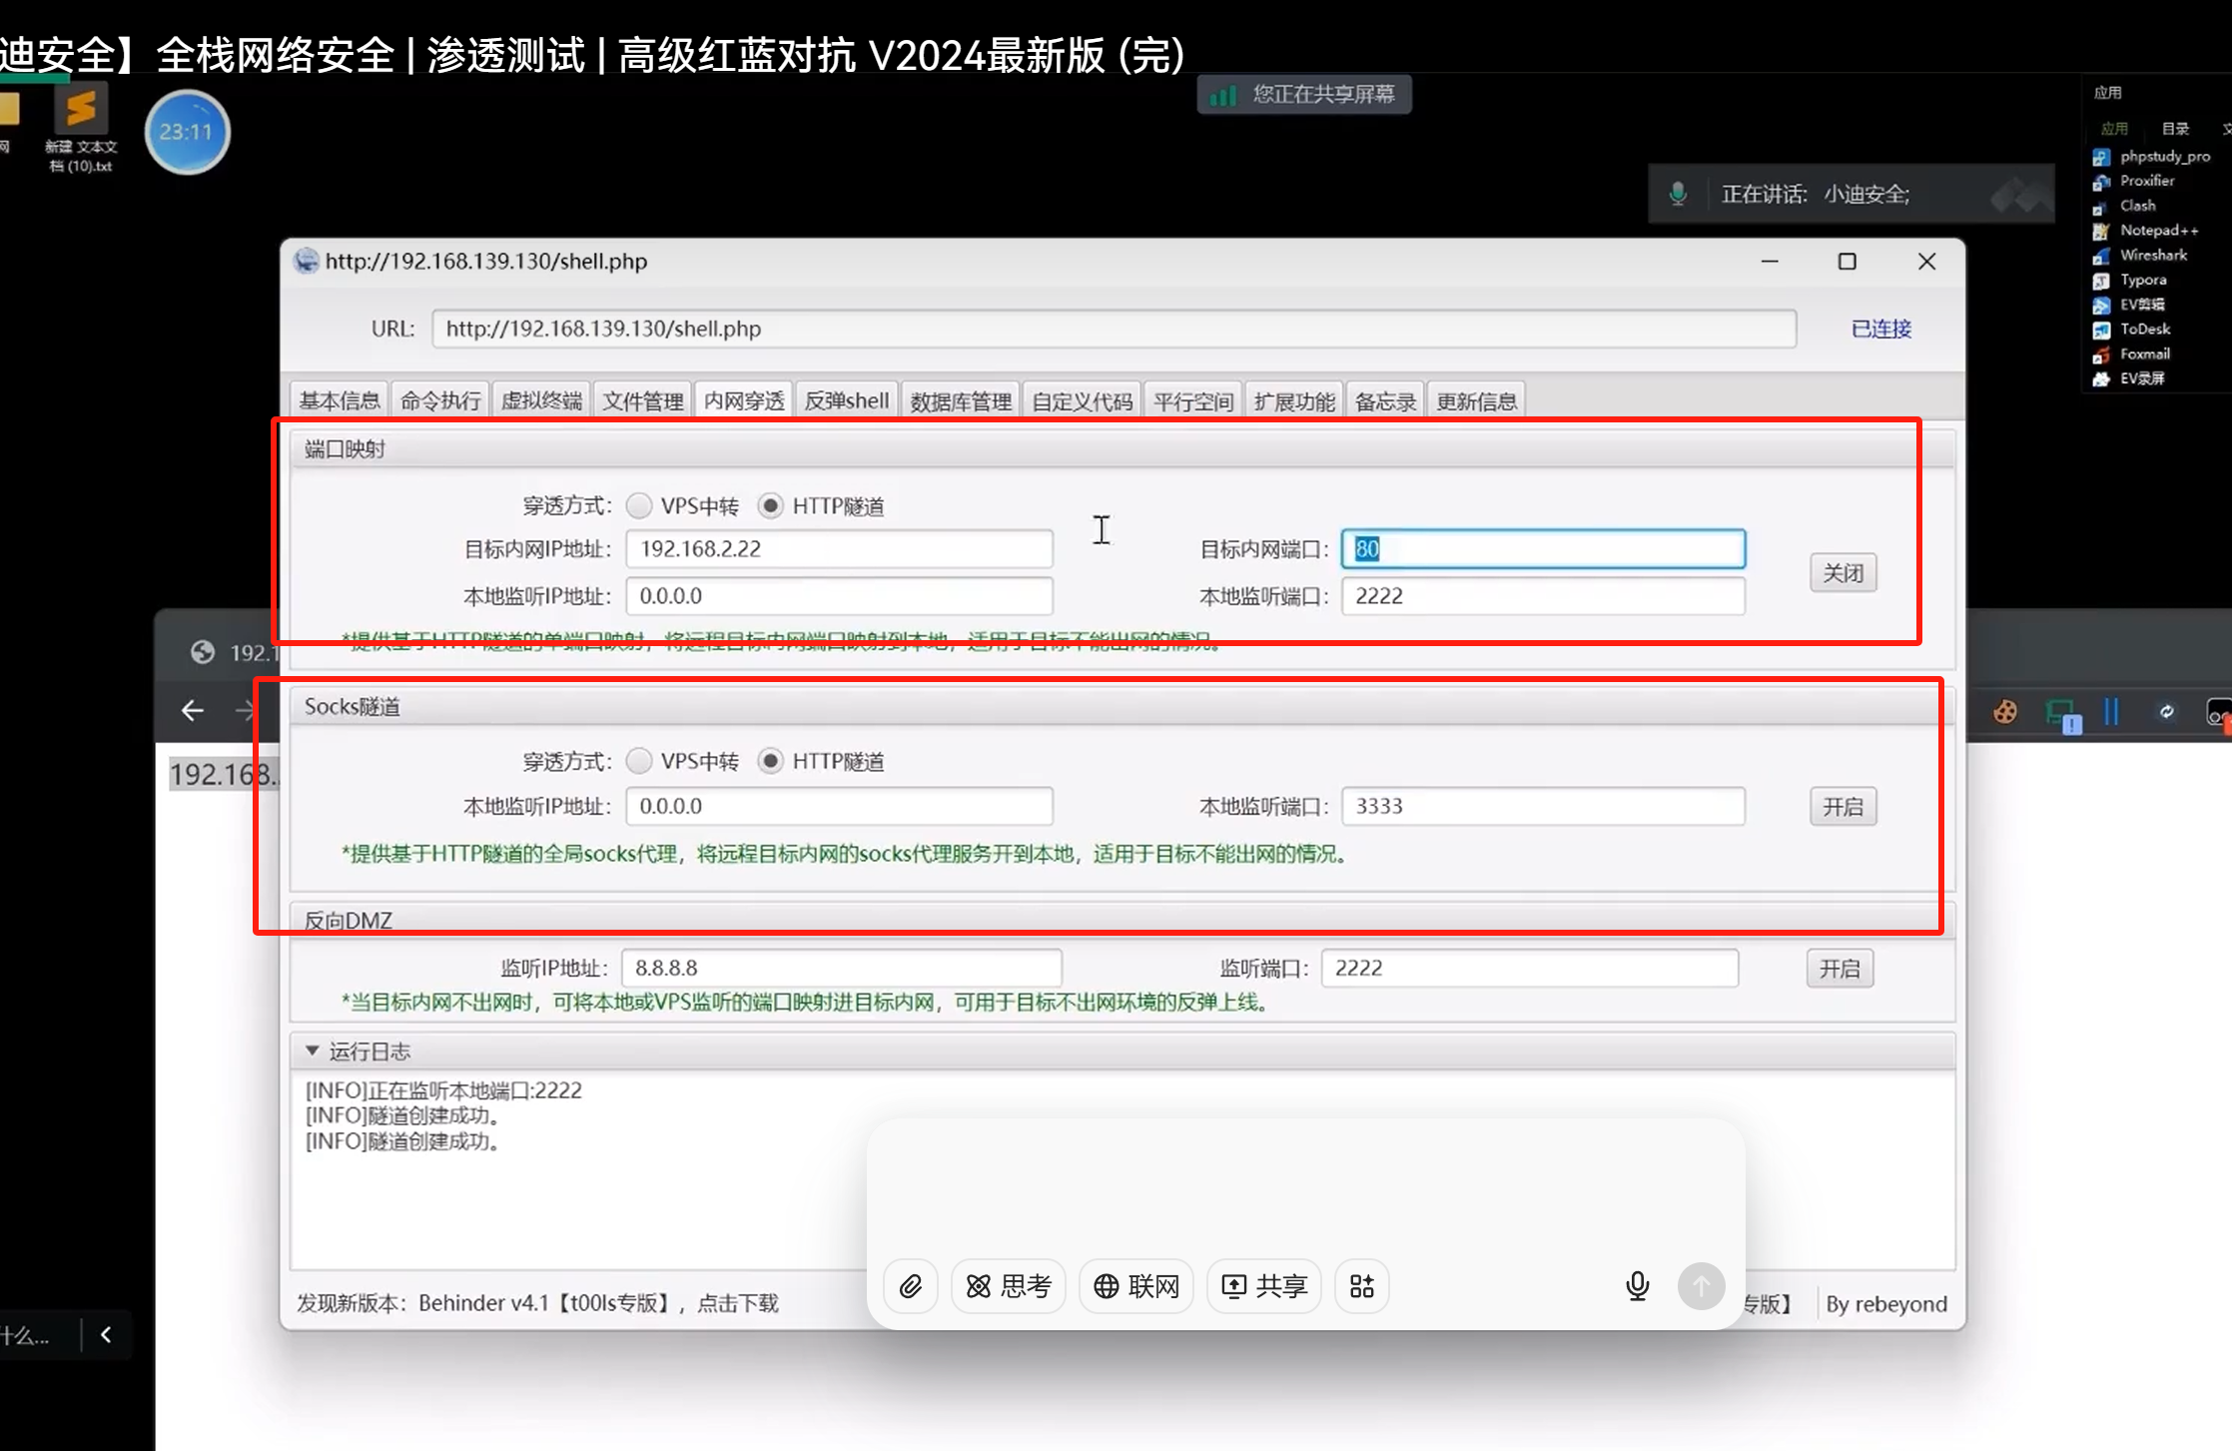Image resolution: width=2232 pixels, height=1451 pixels.
Task: Click the browser back arrow
Action: point(193,710)
